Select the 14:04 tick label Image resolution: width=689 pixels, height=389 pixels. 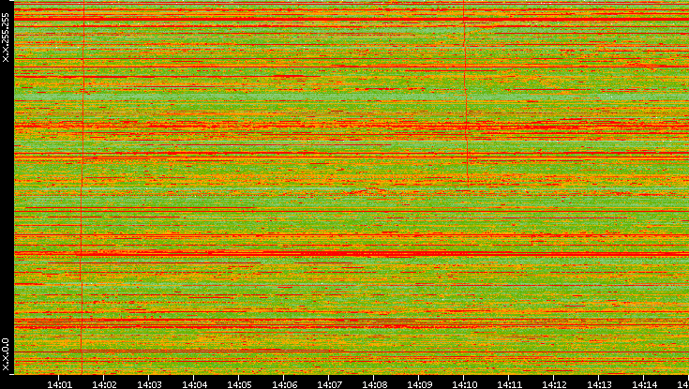194,384
